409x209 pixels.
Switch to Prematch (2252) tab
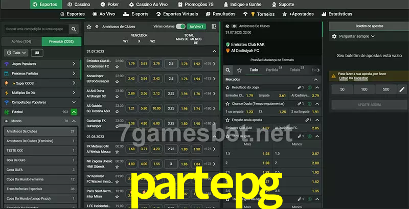[x=61, y=41]
